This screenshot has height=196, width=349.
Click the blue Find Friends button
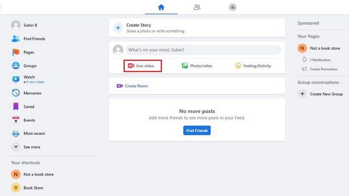tap(197, 131)
